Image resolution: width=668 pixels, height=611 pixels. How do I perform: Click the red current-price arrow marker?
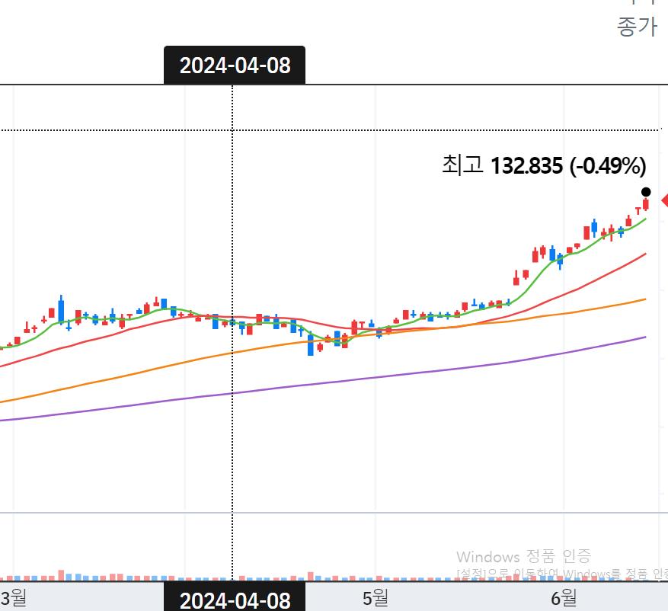663,200
